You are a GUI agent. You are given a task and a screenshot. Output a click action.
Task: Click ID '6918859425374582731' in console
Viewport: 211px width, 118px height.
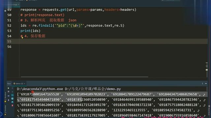click(172, 110)
